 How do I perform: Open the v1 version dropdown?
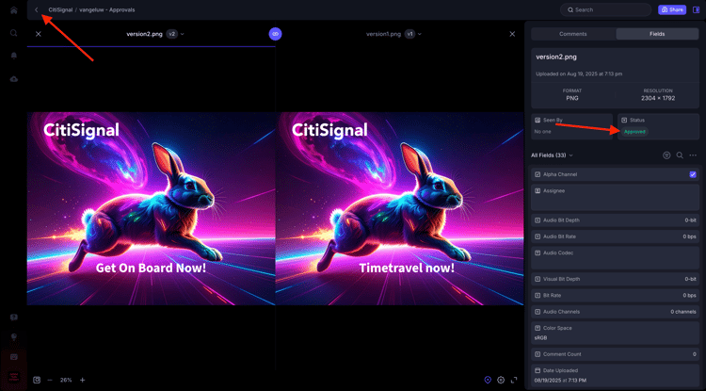click(412, 34)
